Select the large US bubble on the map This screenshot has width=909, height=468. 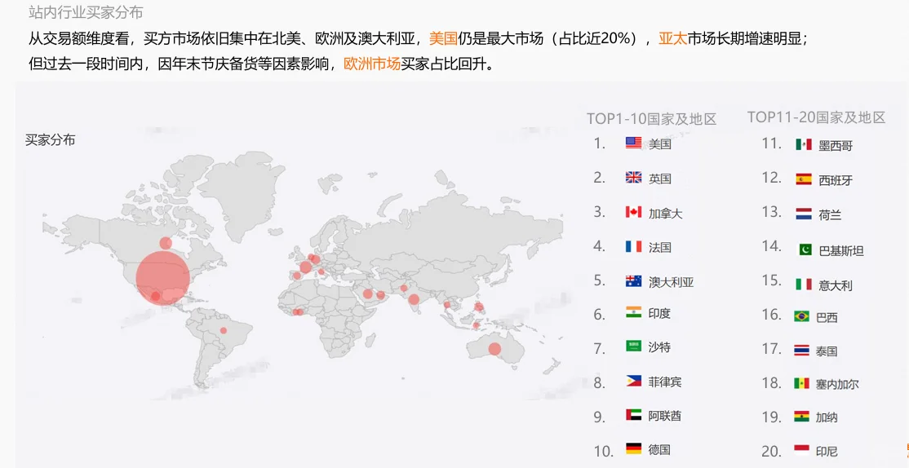click(163, 277)
